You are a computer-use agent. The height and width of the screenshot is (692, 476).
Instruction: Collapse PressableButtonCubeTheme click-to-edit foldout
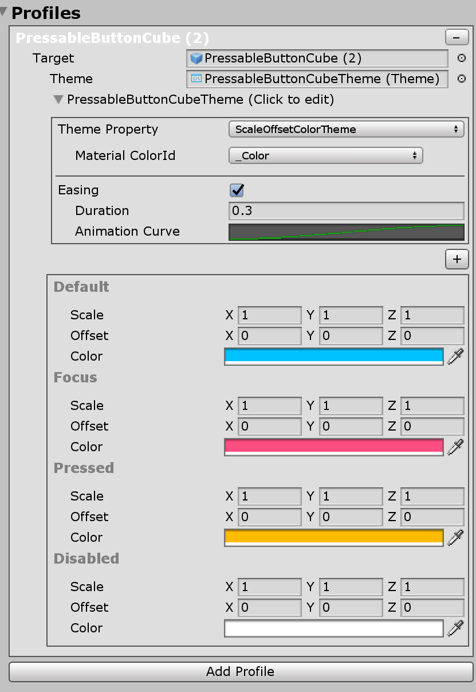point(58,100)
